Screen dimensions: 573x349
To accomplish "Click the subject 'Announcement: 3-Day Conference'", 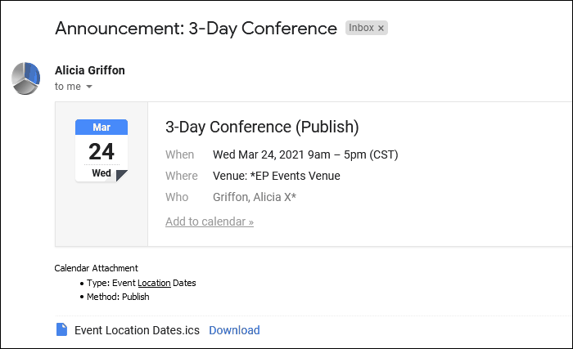I will [196, 29].
